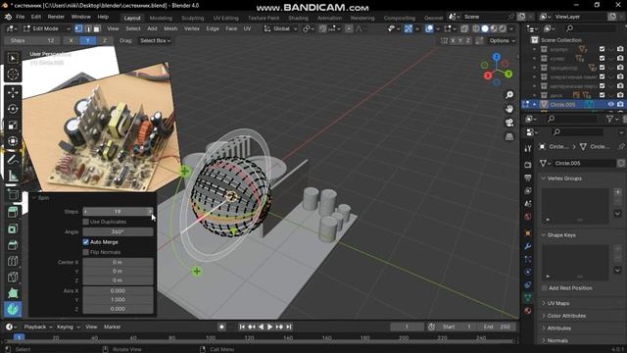Open the Object Data properties tab
Screen dimensions: 627x353
(528, 298)
